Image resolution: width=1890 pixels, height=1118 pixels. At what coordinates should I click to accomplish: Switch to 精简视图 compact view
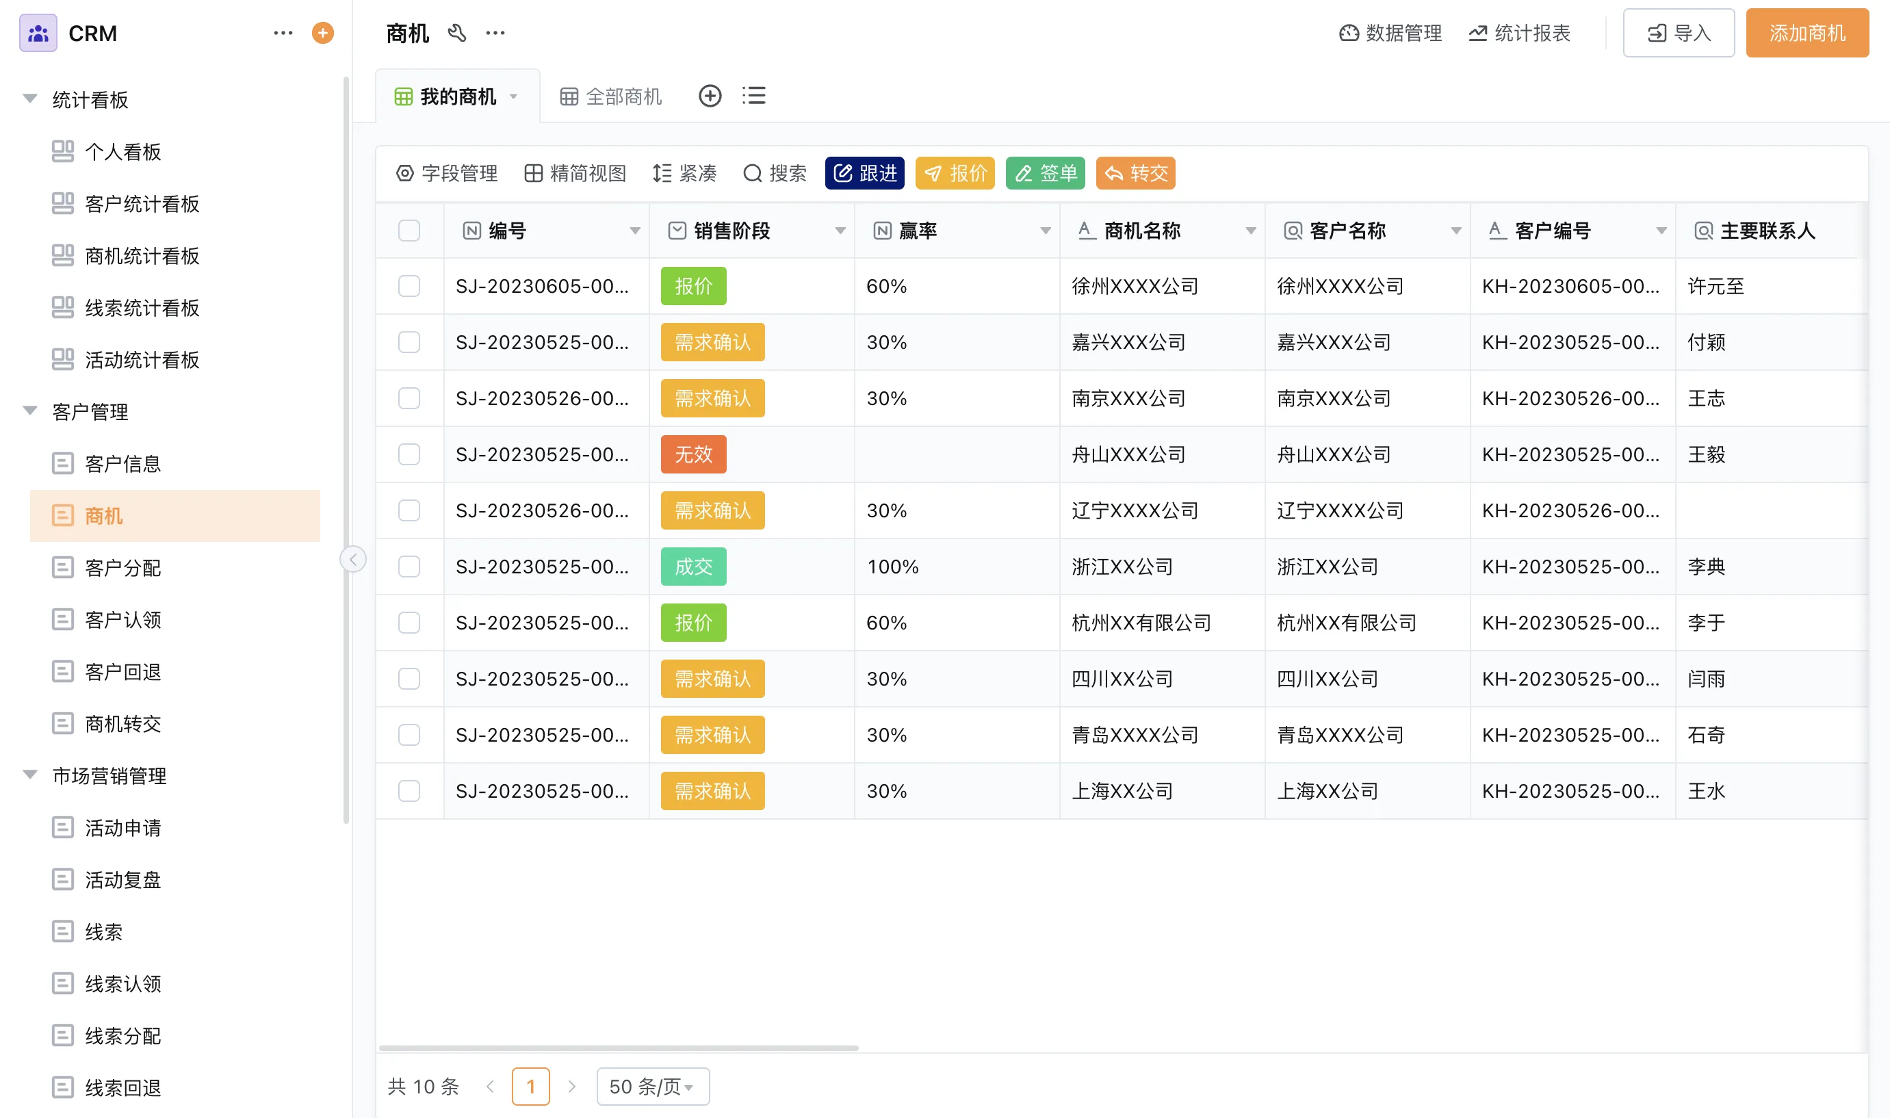coord(575,173)
